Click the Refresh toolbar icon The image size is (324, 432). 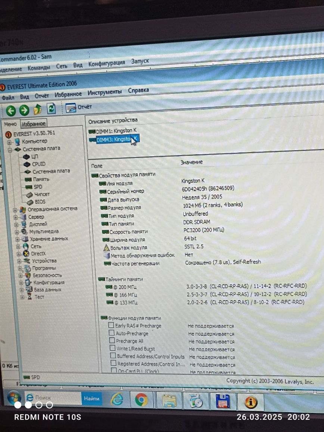pos(51,108)
